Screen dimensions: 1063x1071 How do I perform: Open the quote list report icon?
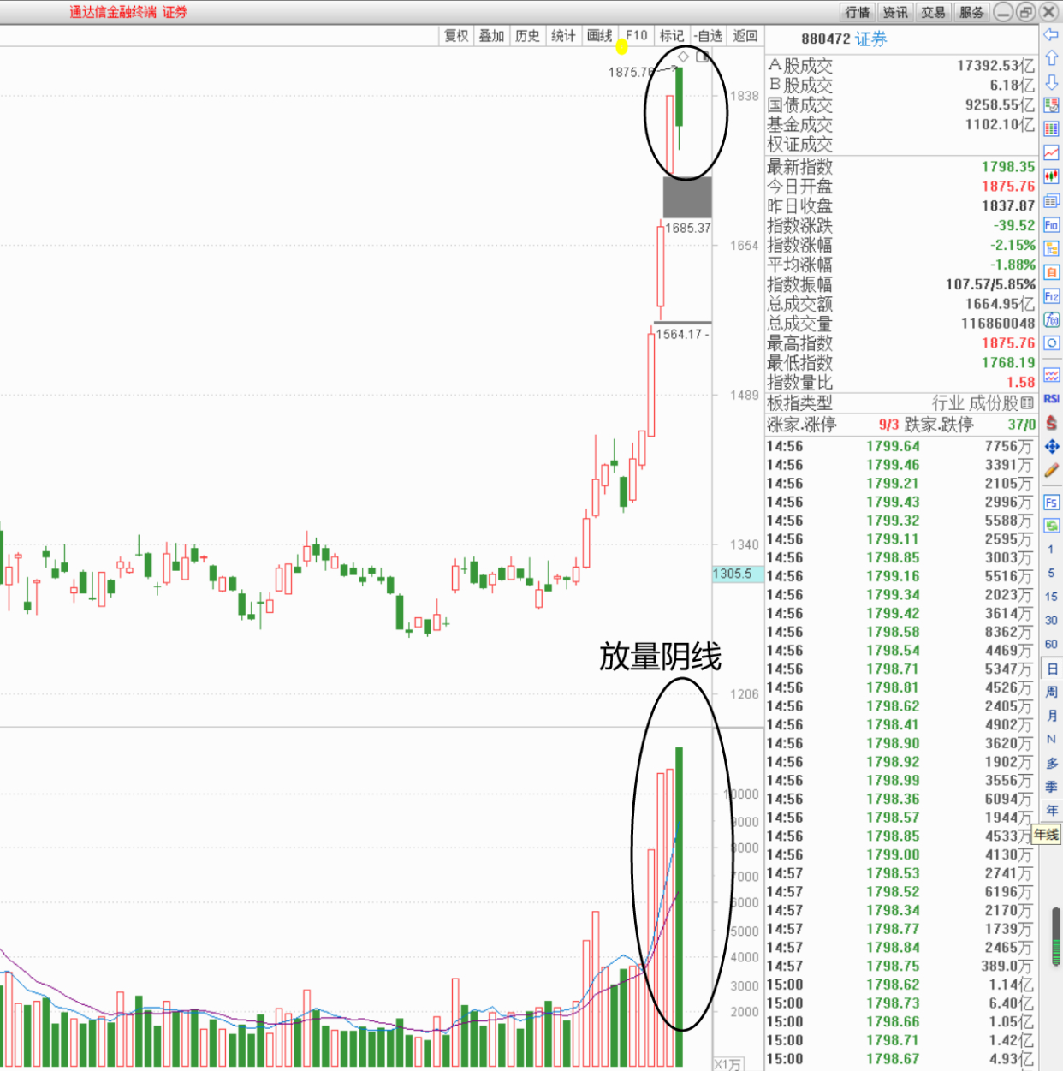1051,105
